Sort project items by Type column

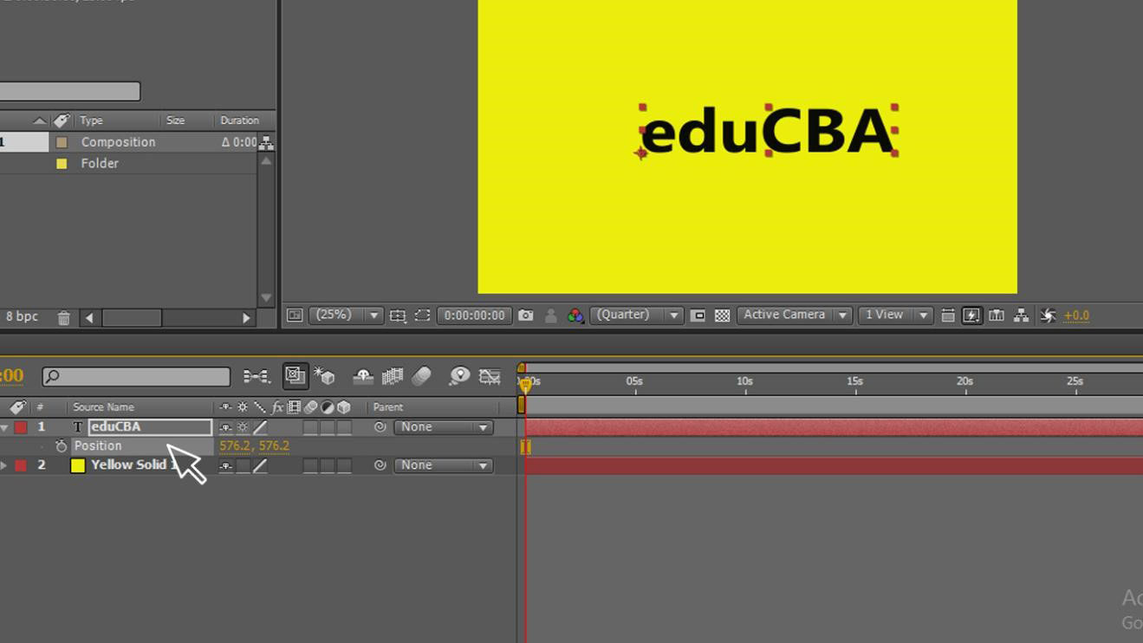coord(91,120)
